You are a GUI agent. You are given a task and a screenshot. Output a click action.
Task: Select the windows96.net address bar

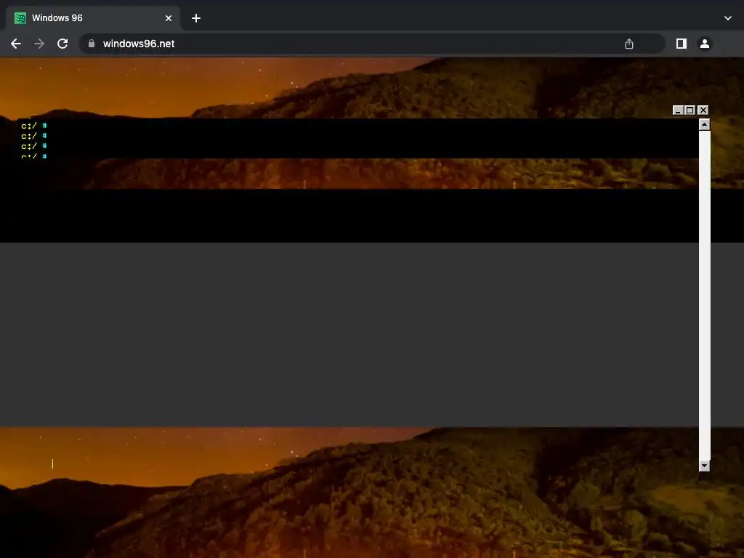[372, 44]
